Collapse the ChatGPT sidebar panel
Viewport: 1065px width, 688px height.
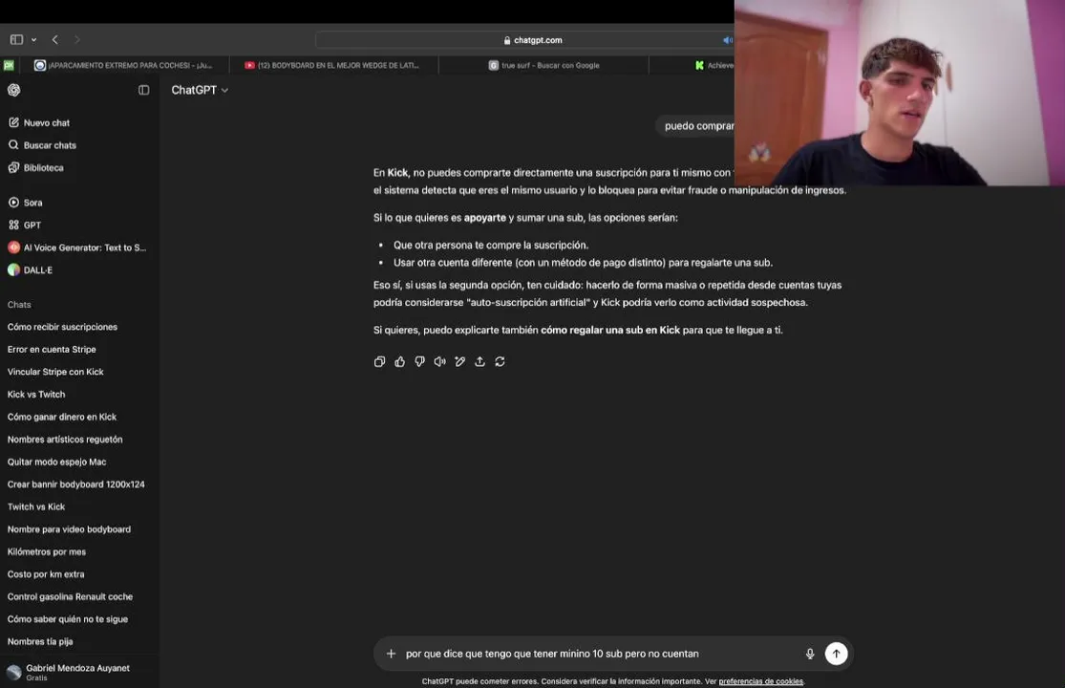point(143,90)
